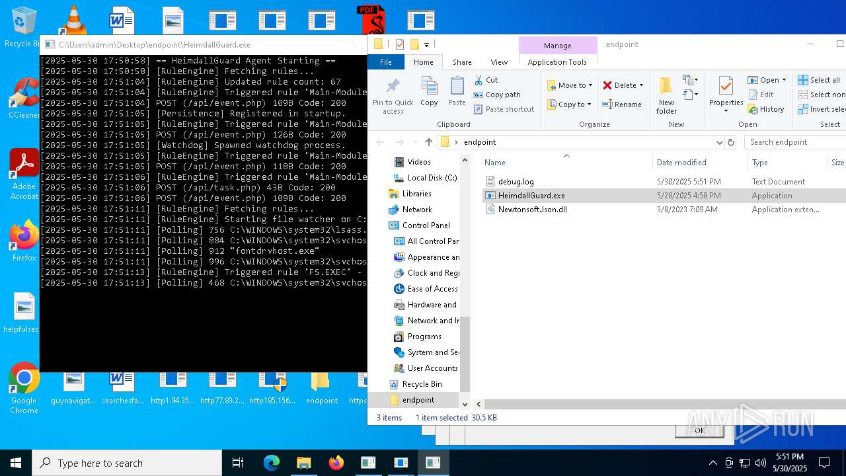Viewport: 846px width, 476px height.
Task: Open Task View on taskbar
Action: pos(238,463)
